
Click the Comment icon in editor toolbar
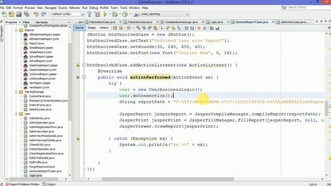pos(212,28)
